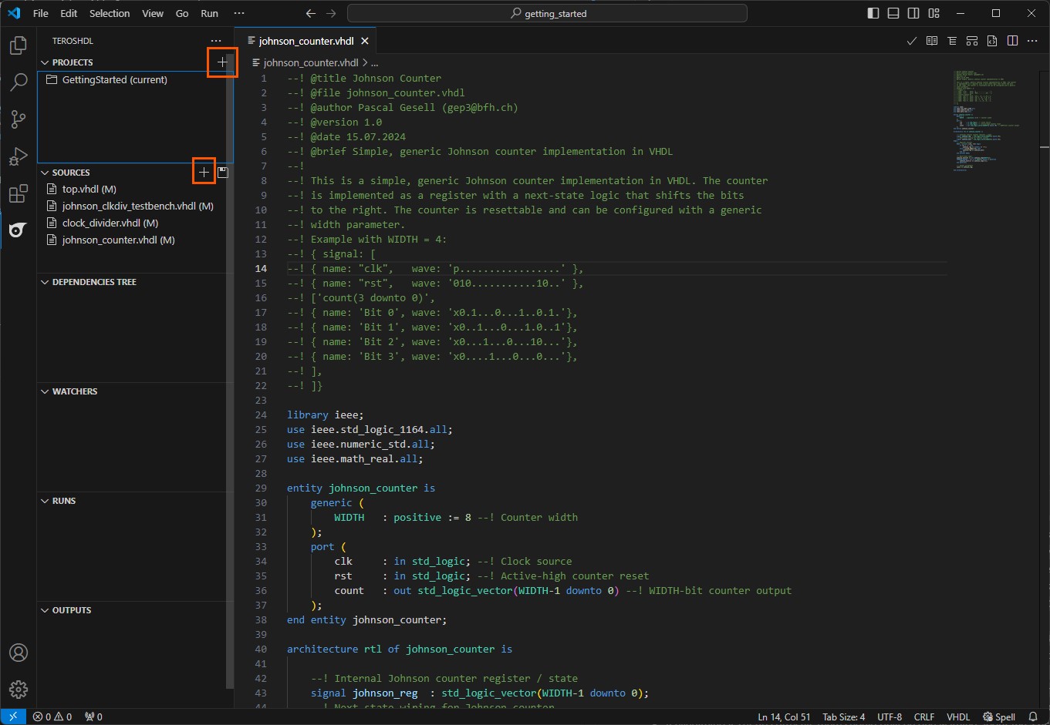Toggle the secondary side bar
This screenshot has height=725, width=1050.
[x=913, y=13]
